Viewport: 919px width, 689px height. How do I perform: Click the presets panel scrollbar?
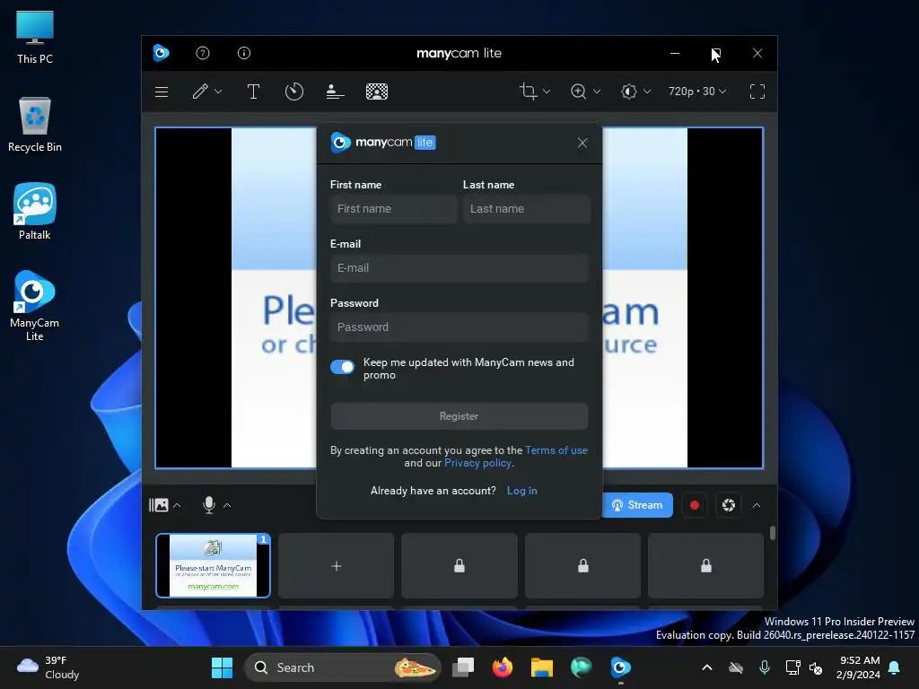tap(773, 533)
